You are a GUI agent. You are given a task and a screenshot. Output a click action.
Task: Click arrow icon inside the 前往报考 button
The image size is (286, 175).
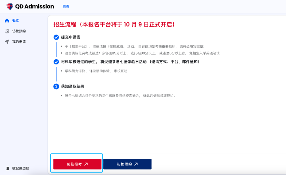tap(86, 164)
